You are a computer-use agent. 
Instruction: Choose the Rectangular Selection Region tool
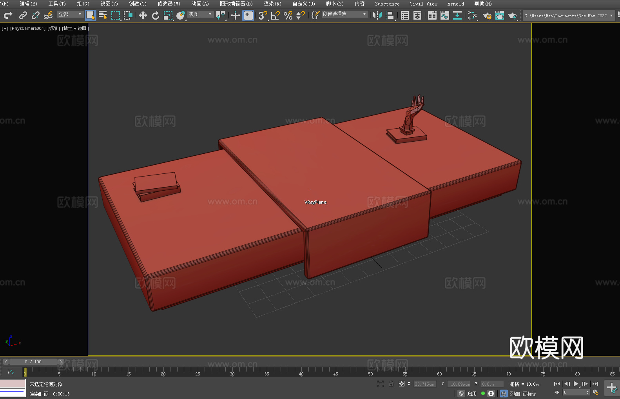click(x=116, y=15)
